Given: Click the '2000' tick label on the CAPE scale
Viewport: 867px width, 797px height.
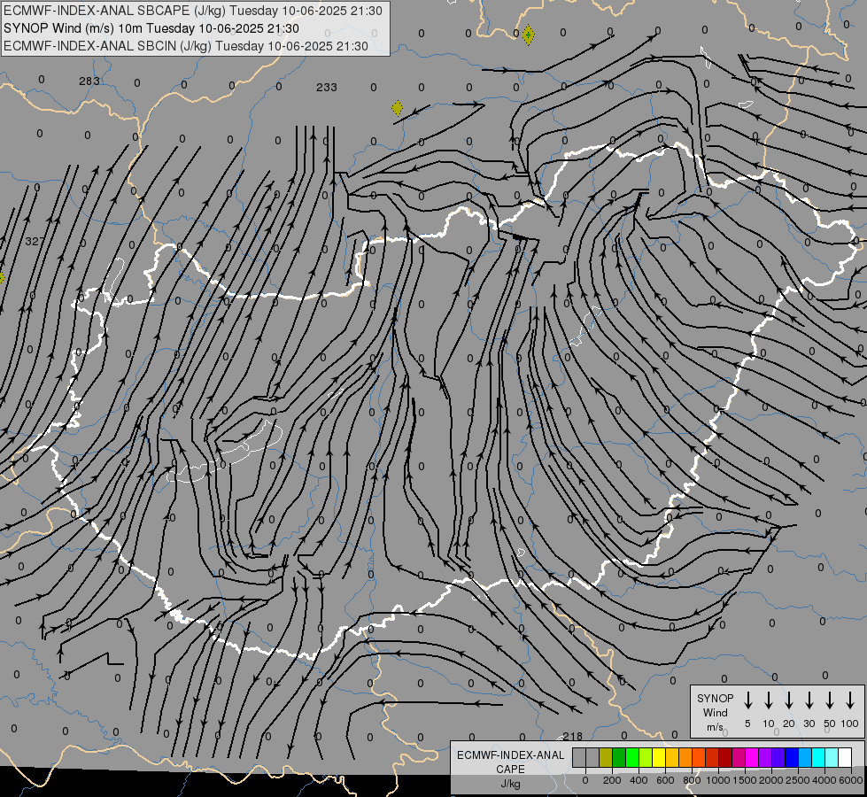Looking at the screenshot, I should (x=771, y=780).
